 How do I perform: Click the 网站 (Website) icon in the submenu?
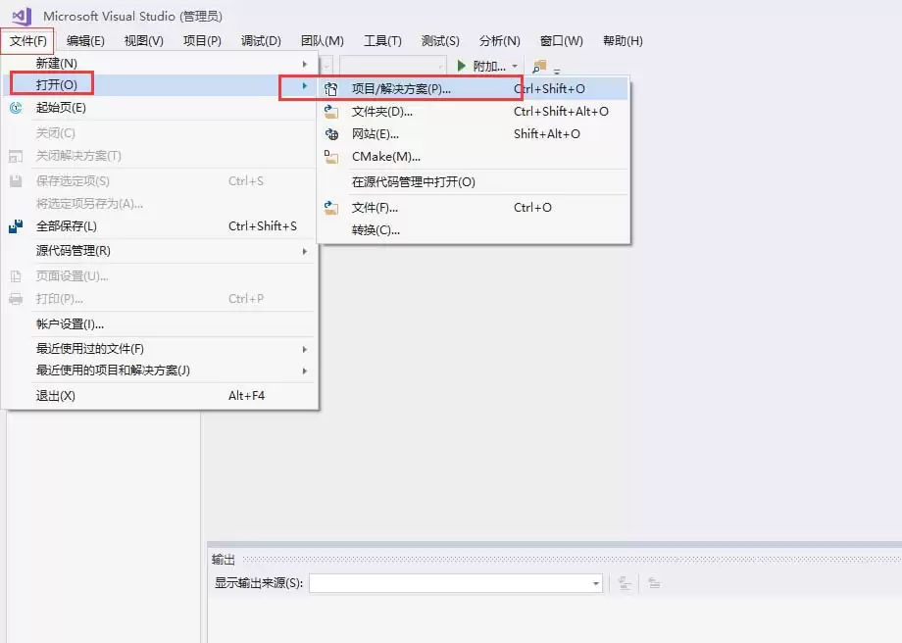coord(333,134)
